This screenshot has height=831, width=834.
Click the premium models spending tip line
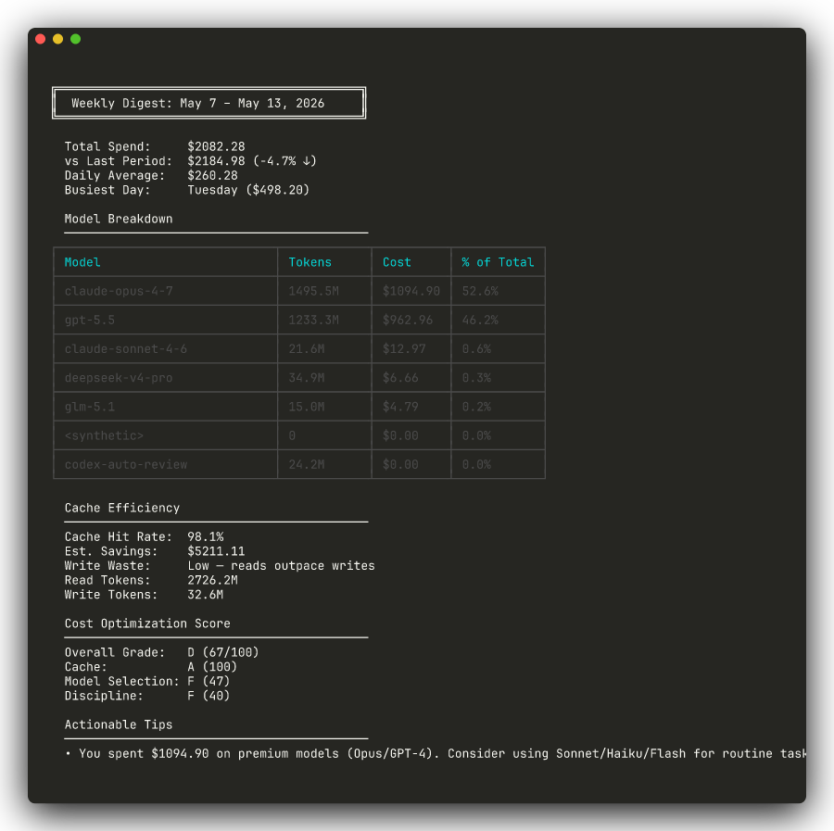[x=436, y=753]
